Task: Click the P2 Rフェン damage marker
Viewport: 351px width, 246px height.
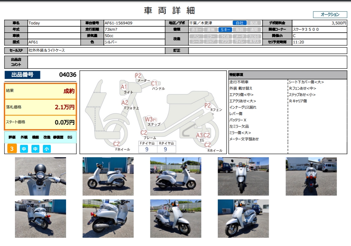Action: coord(208,105)
